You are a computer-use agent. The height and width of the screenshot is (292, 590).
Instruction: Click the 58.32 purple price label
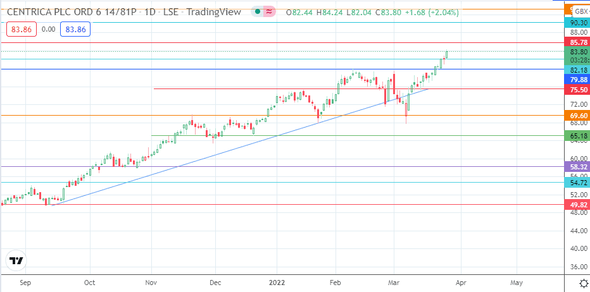click(x=577, y=166)
